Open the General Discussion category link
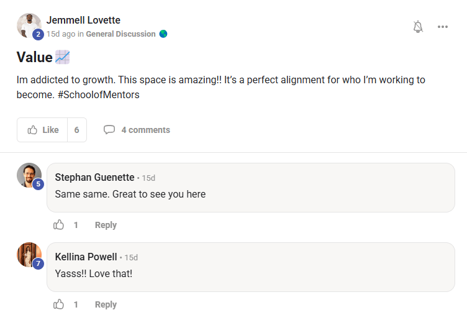Screen dimensions: 467x315 tap(120, 34)
